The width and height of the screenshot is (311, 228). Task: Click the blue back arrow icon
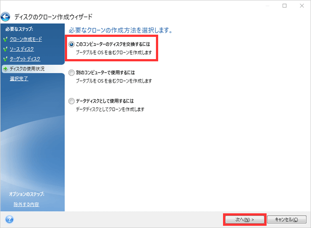5,17
